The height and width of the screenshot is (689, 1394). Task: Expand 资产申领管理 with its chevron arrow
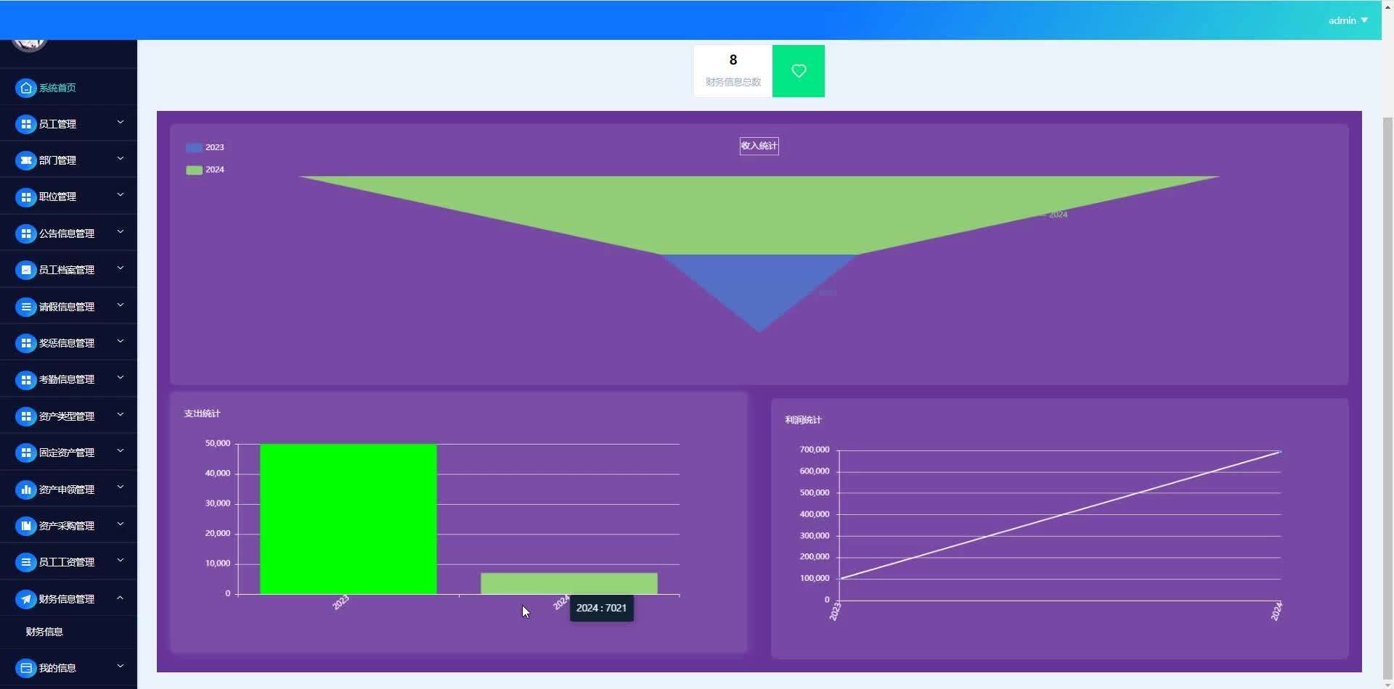(x=121, y=488)
